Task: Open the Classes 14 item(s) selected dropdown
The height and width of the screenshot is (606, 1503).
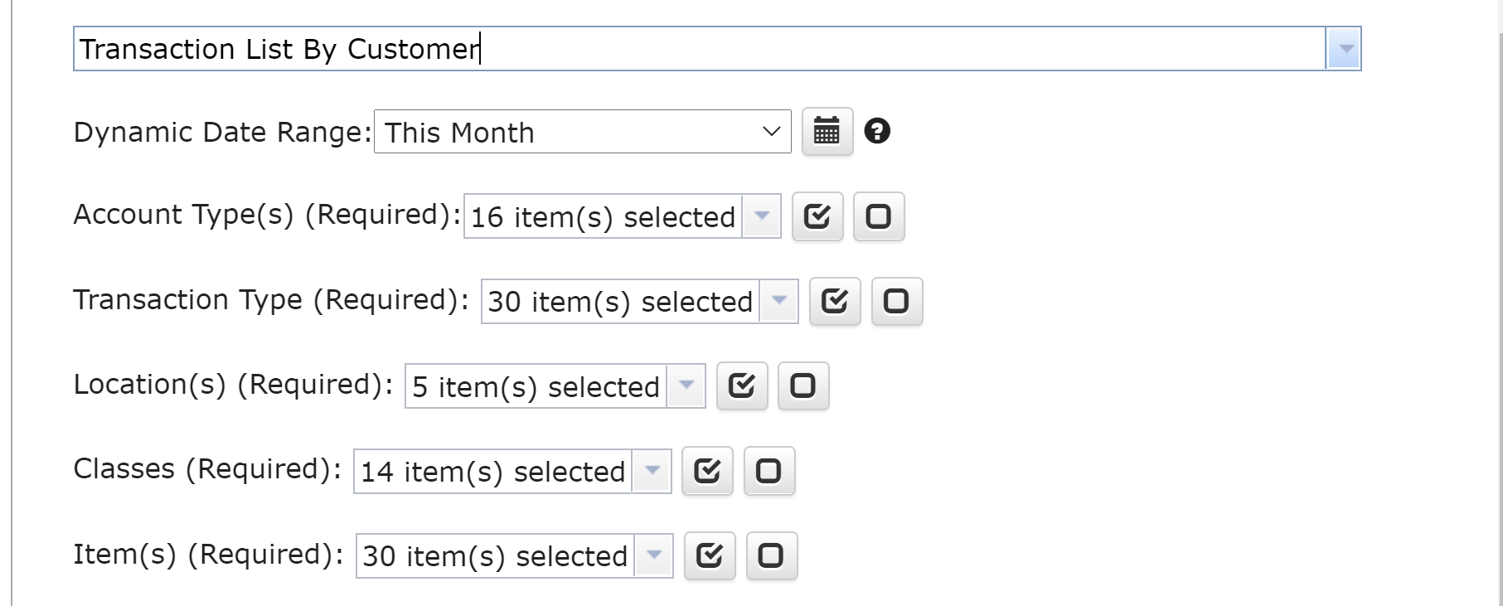Action: coord(512,471)
